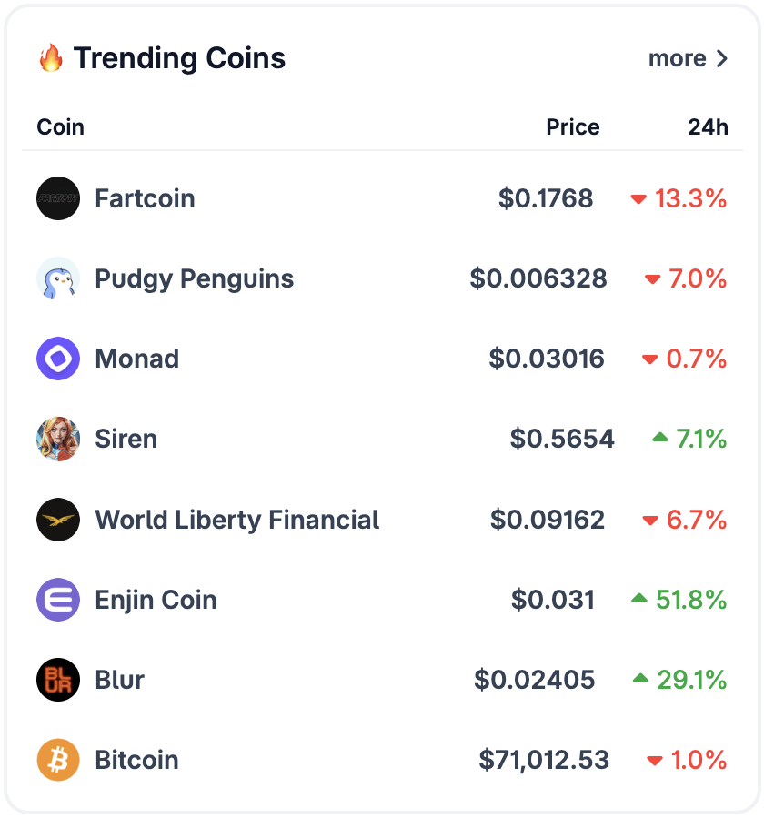Sort by the Coin column header
The height and width of the screenshot is (819, 764).
tap(60, 126)
